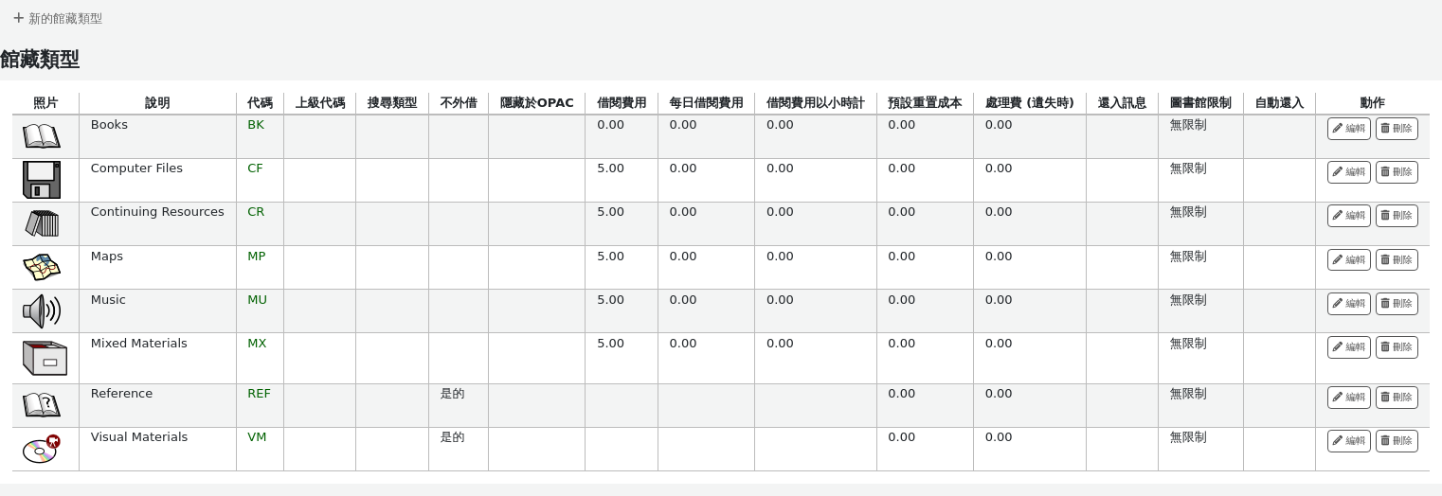1442x496 pixels.
Task: Delete the Books item type
Action: coord(1397,129)
